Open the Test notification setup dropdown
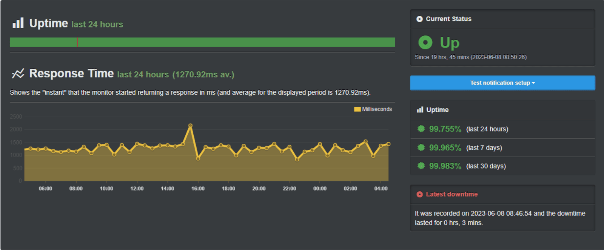 [x=502, y=83]
